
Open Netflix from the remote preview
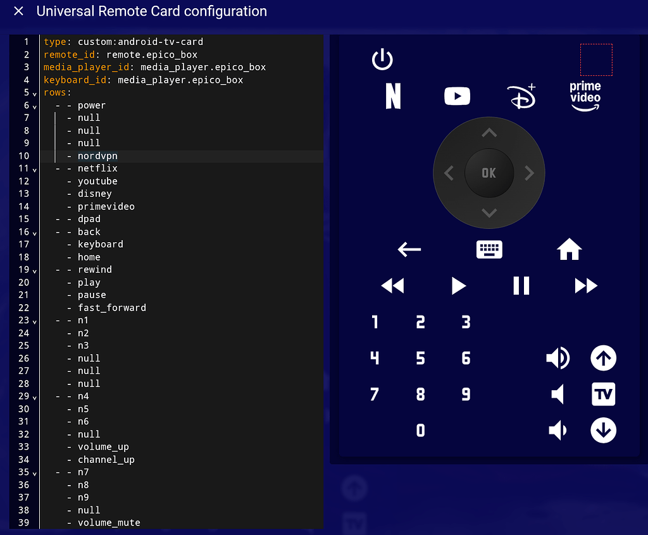pyautogui.click(x=392, y=96)
